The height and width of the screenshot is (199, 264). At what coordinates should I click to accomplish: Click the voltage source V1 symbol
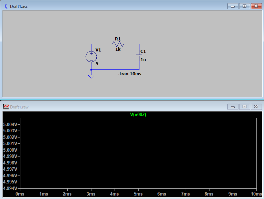tap(91, 57)
